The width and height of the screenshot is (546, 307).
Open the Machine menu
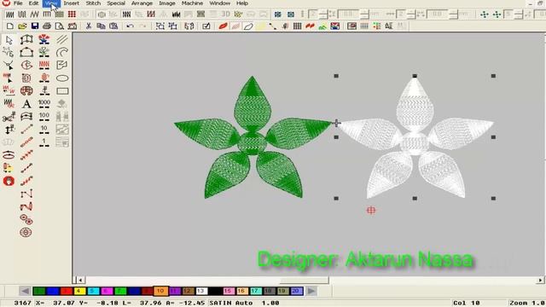192,3
